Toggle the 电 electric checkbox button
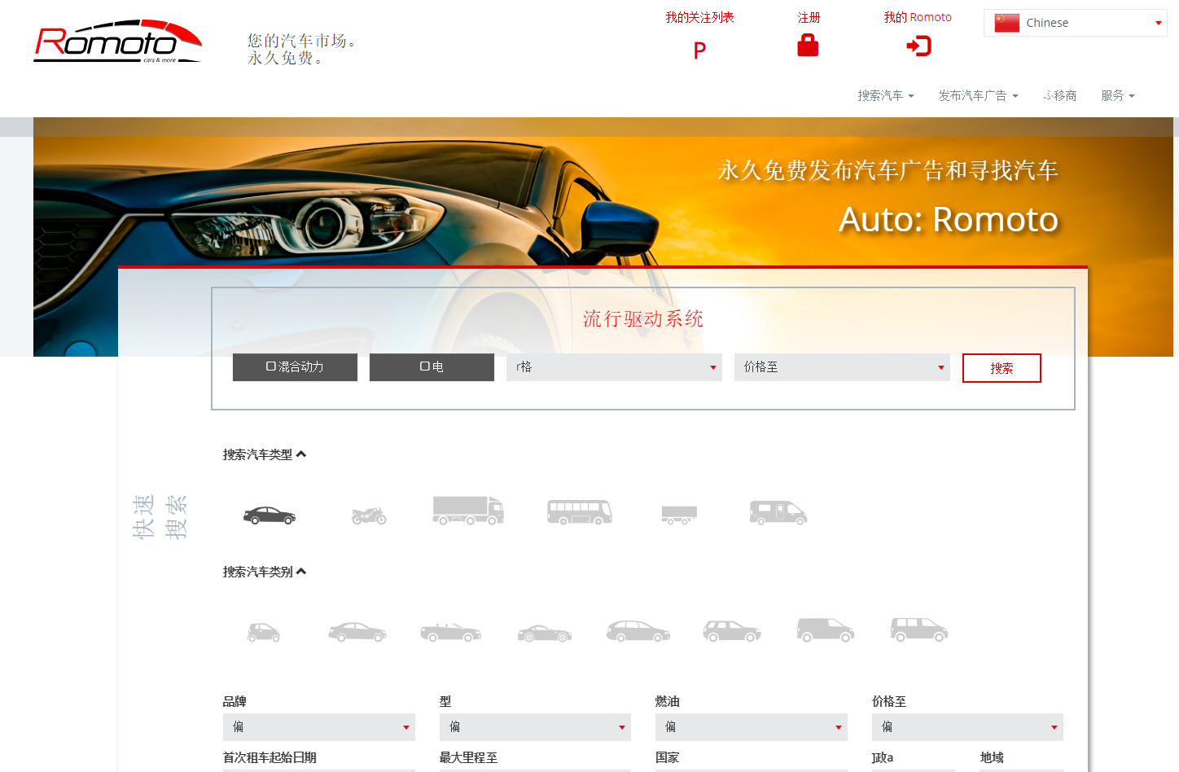The height and width of the screenshot is (772, 1179). pos(432,367)
